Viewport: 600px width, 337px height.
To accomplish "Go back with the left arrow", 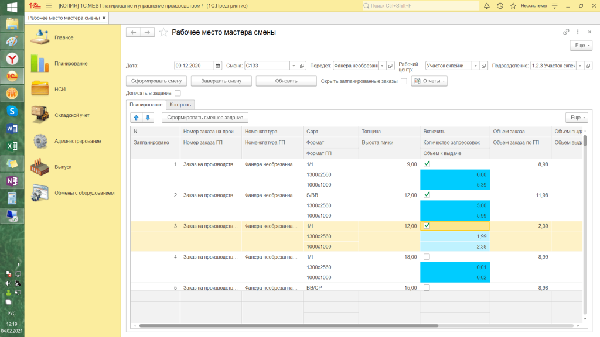I will tap(133, 32).
